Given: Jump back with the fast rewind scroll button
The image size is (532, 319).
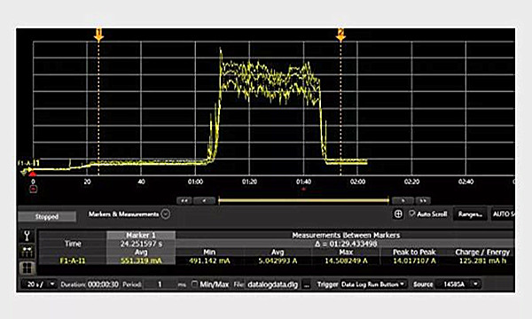Looking at the screenshot, I should pos(184,200).
